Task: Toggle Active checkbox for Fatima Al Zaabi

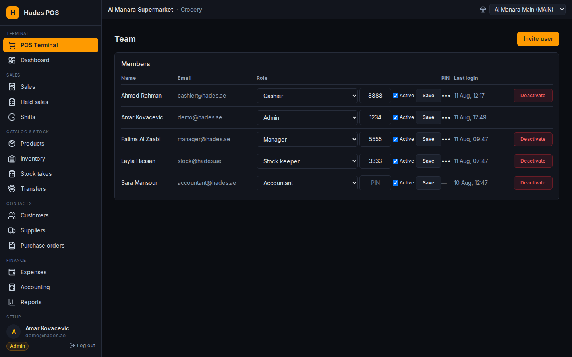Action: point(395,139)
